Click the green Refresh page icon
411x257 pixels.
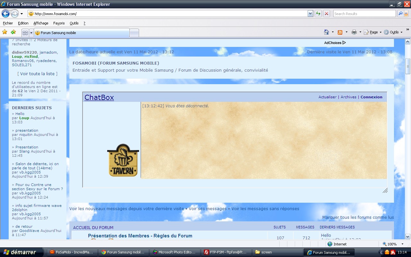pyautogui.click(x=318, y=13)
